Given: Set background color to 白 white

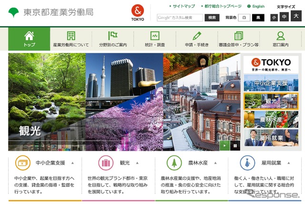Looking at the screenshot, I should pyautogui.click(x=244, y=18).
